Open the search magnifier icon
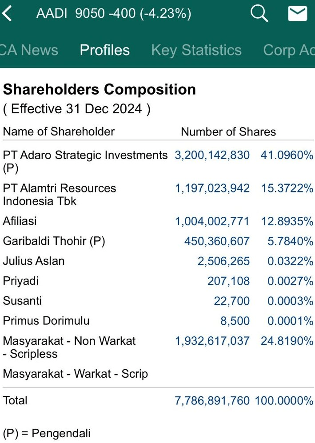This screenshot has height=443, width=315. pos(259,14)
